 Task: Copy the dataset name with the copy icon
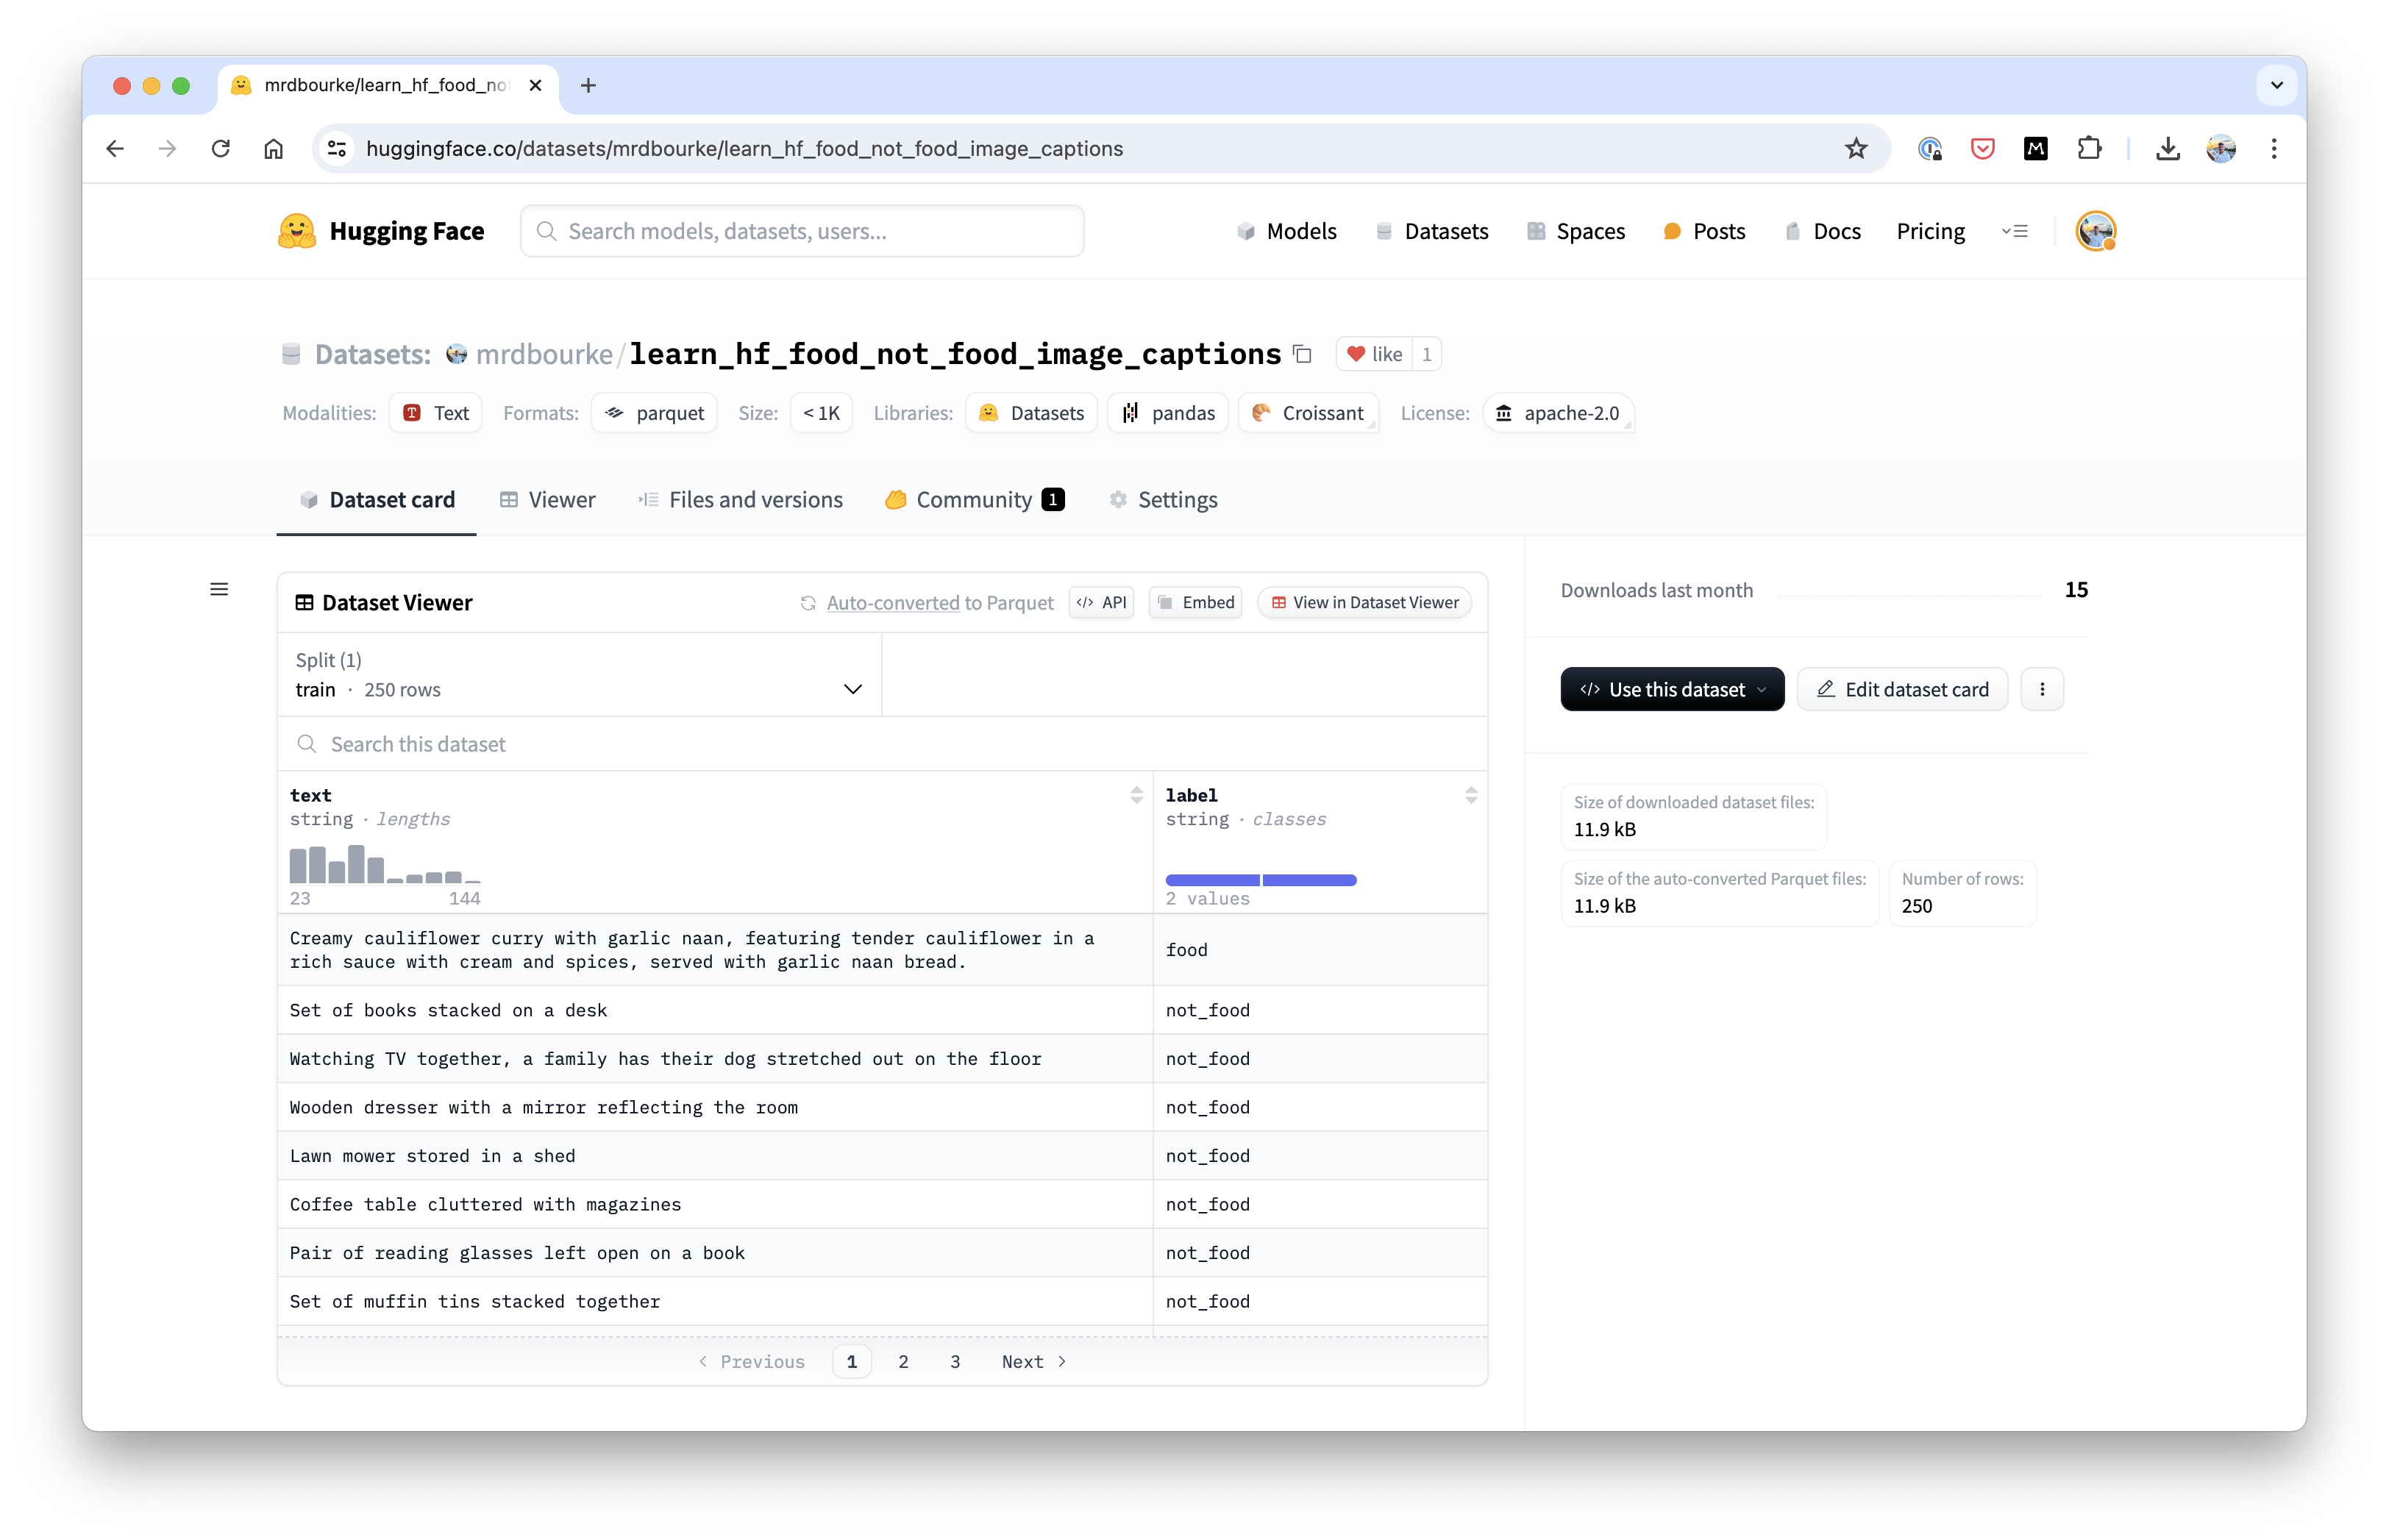pyautogui.click(x=1302, y=354)
